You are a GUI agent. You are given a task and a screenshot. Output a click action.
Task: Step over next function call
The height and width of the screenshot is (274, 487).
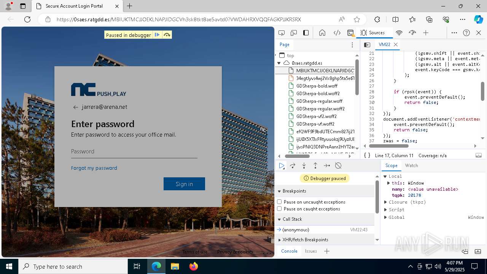point(293,166)
